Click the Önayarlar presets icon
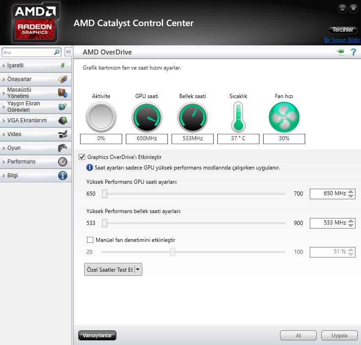 (63, 79)
